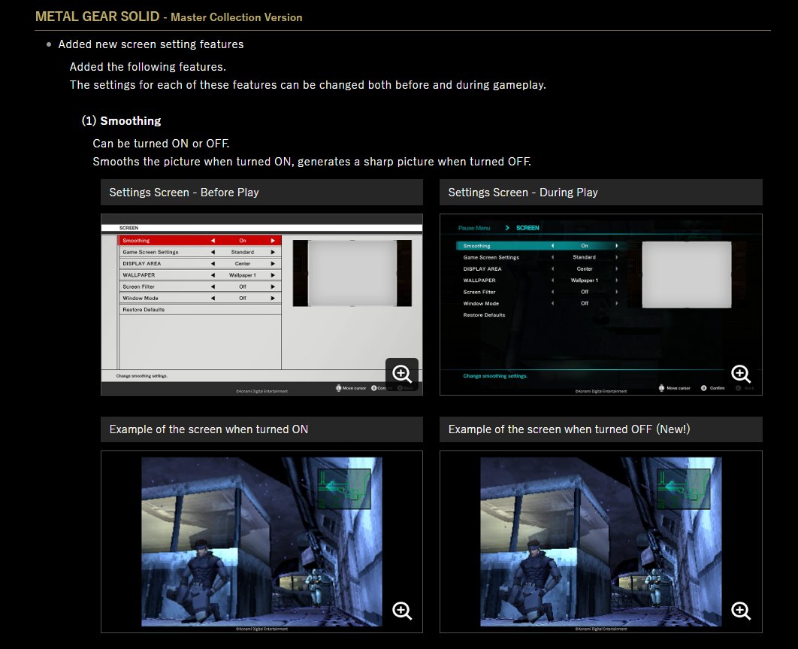798x649 pixels.
Task: Expand Game Screen Settings options with left arrow
Action: tap(212, 252)
